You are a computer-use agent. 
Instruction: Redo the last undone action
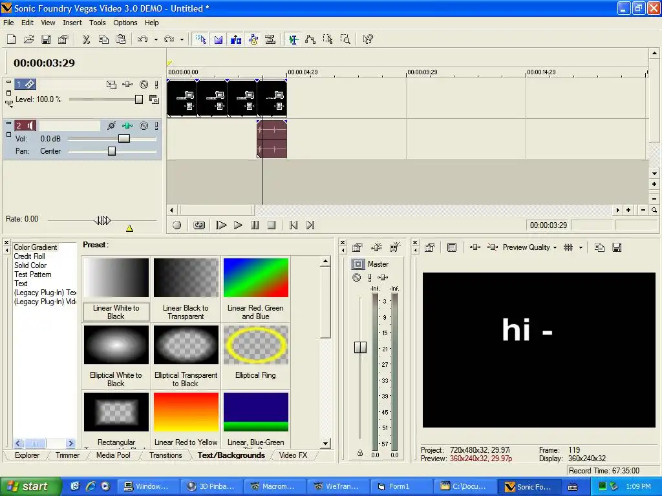coord(169,39)
